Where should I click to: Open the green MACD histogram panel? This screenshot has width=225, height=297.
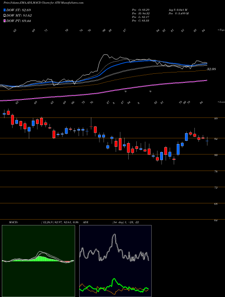38,261
